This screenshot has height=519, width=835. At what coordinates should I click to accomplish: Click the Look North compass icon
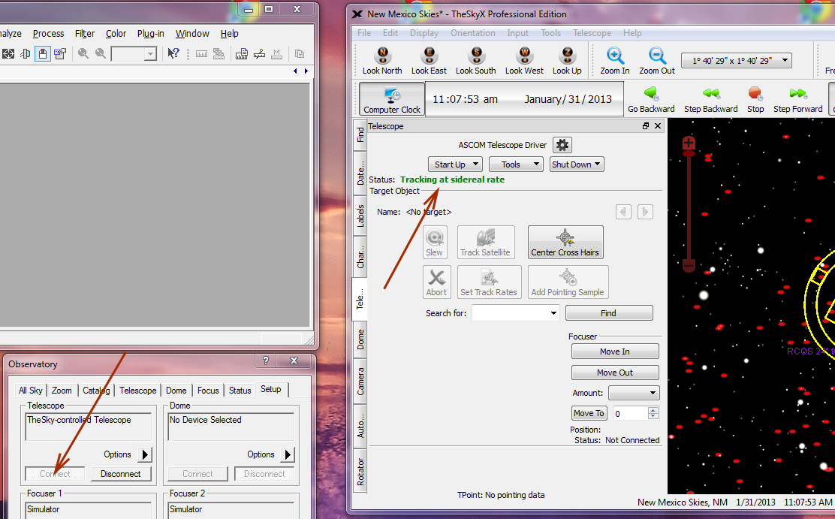click(382, 56)
